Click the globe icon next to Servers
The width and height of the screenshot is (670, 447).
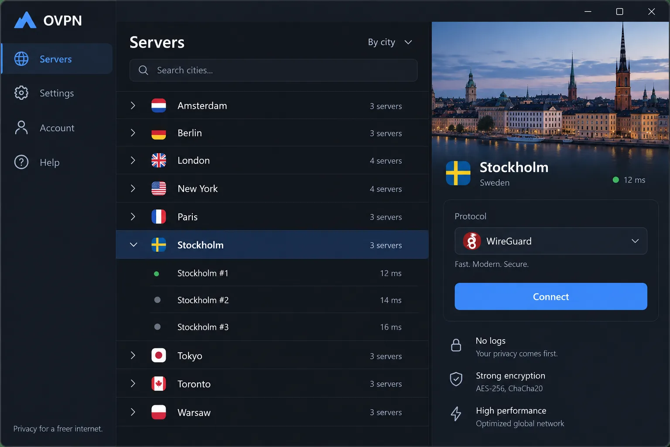click(21, 58)
